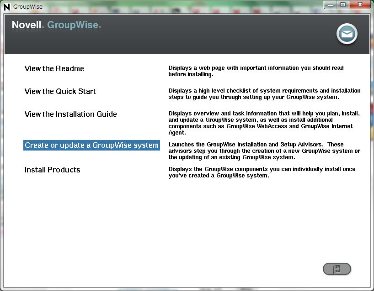This screenshot has height=291, width=374.
Task: Click the Setup Advisors description text
Action: [x=264, y=151]
